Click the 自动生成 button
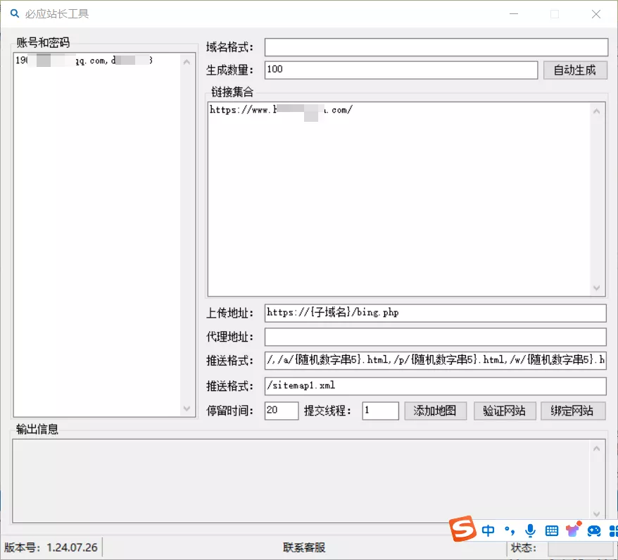 [574, 70]
